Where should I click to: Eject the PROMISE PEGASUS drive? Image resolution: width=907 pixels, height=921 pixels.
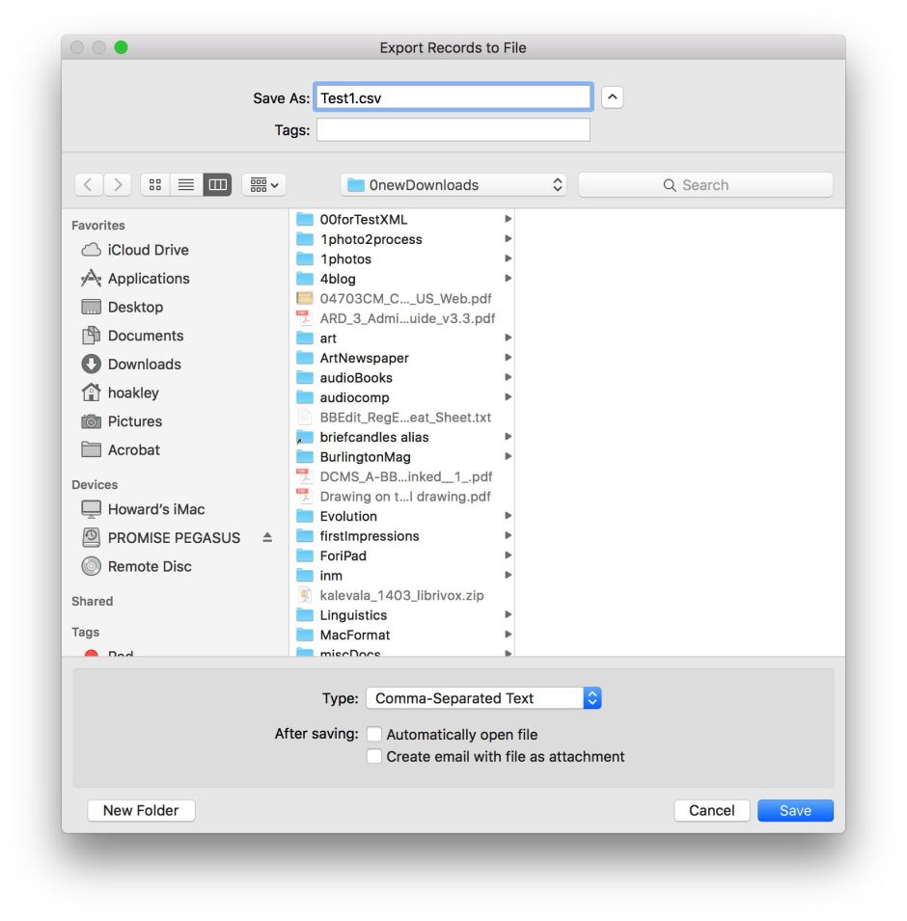click(267, 538)
